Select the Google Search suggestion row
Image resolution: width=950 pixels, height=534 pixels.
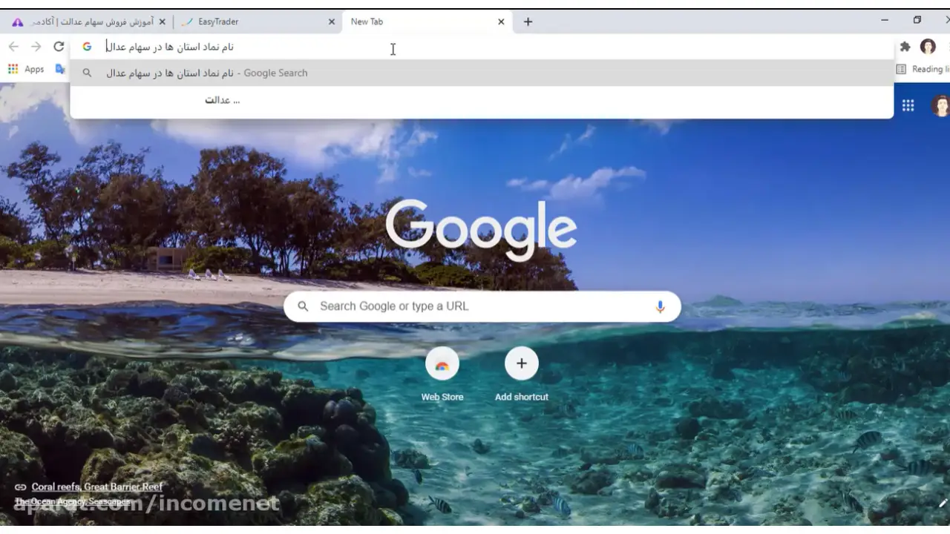coord(482,73)
